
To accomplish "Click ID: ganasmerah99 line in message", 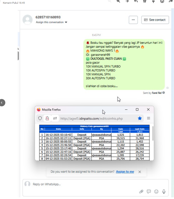I will click(98, 55).
